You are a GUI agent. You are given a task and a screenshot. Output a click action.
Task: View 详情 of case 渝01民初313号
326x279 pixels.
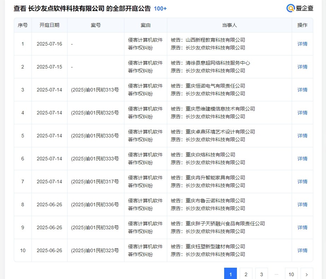[302, 90]
